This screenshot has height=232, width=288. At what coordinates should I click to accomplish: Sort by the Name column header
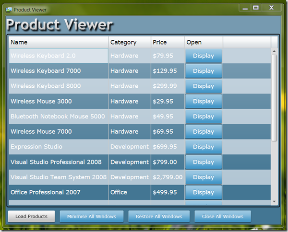pyautogui.click(x=59, y=42)
